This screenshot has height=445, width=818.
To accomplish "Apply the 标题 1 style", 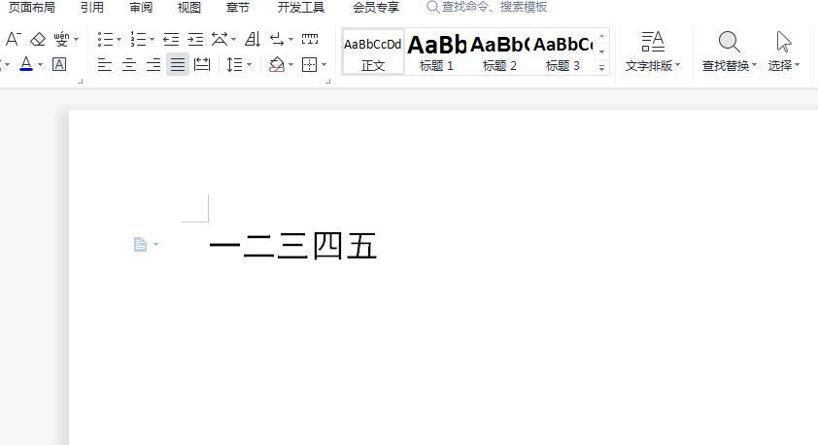I will pos(436,52).
